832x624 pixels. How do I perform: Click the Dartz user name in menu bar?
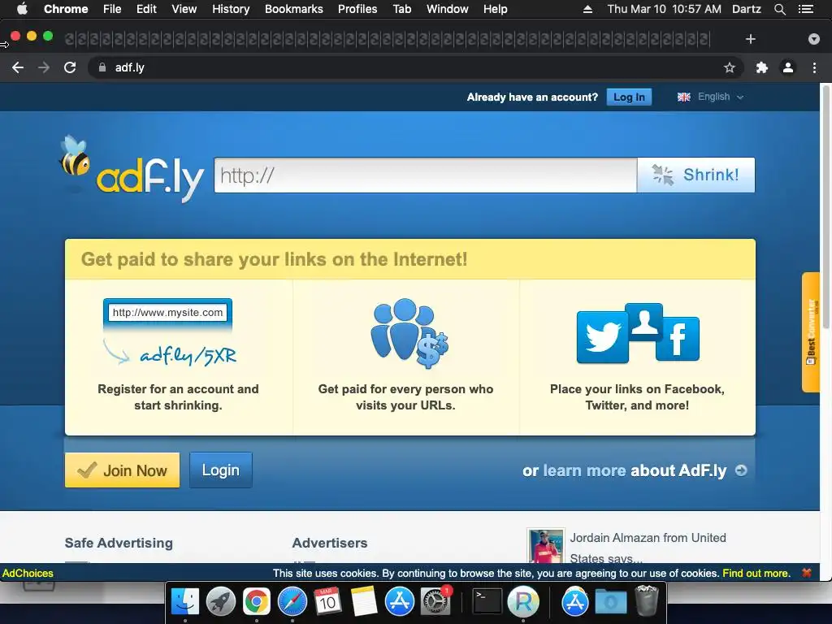(746, 9)
